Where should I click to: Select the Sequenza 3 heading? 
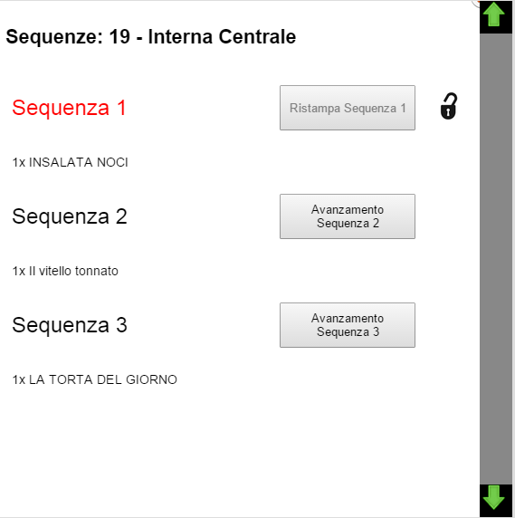(70, 325)
